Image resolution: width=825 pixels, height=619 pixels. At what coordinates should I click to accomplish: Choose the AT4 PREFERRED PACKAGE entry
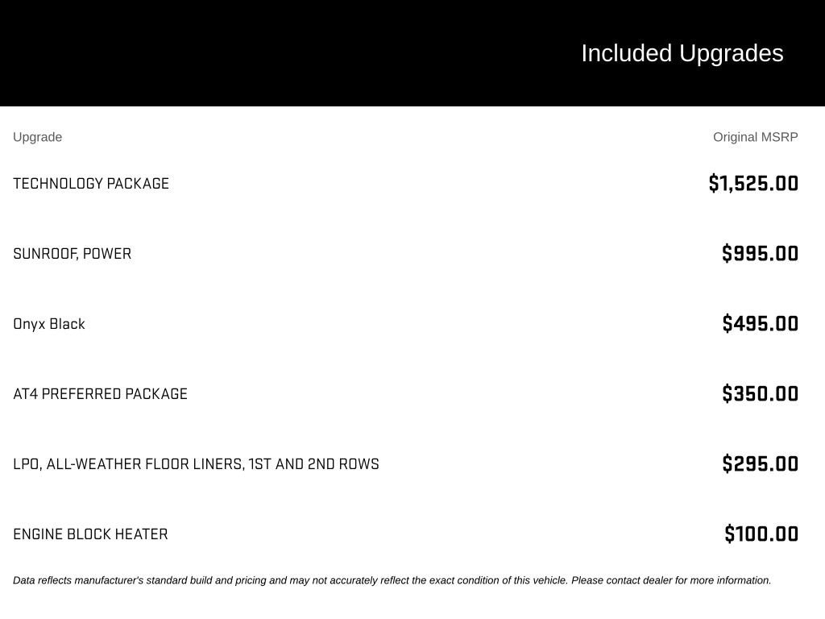(x=101, y=393)
